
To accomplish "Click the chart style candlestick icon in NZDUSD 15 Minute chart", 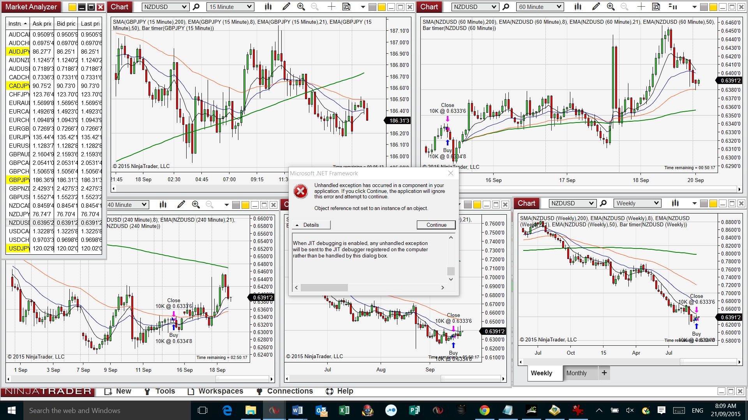I will click(x=268, y=7).
